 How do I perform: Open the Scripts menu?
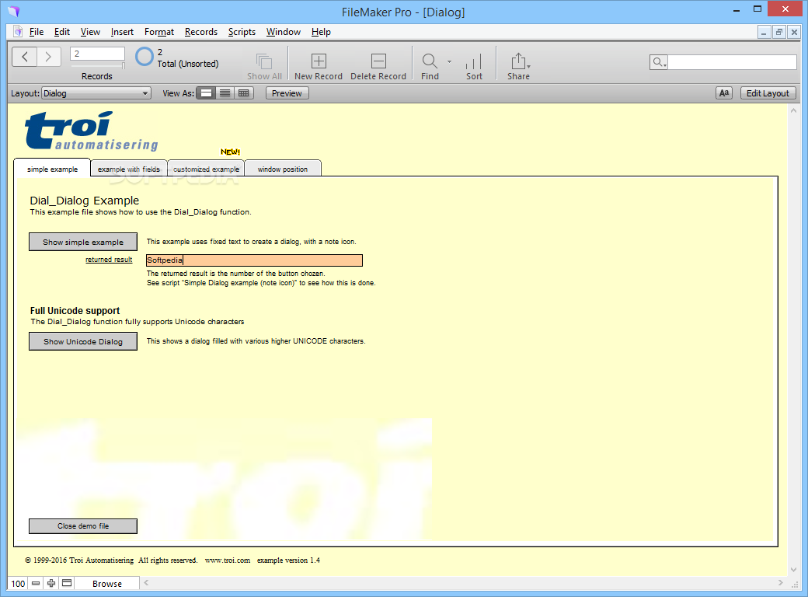click(242, 32)
